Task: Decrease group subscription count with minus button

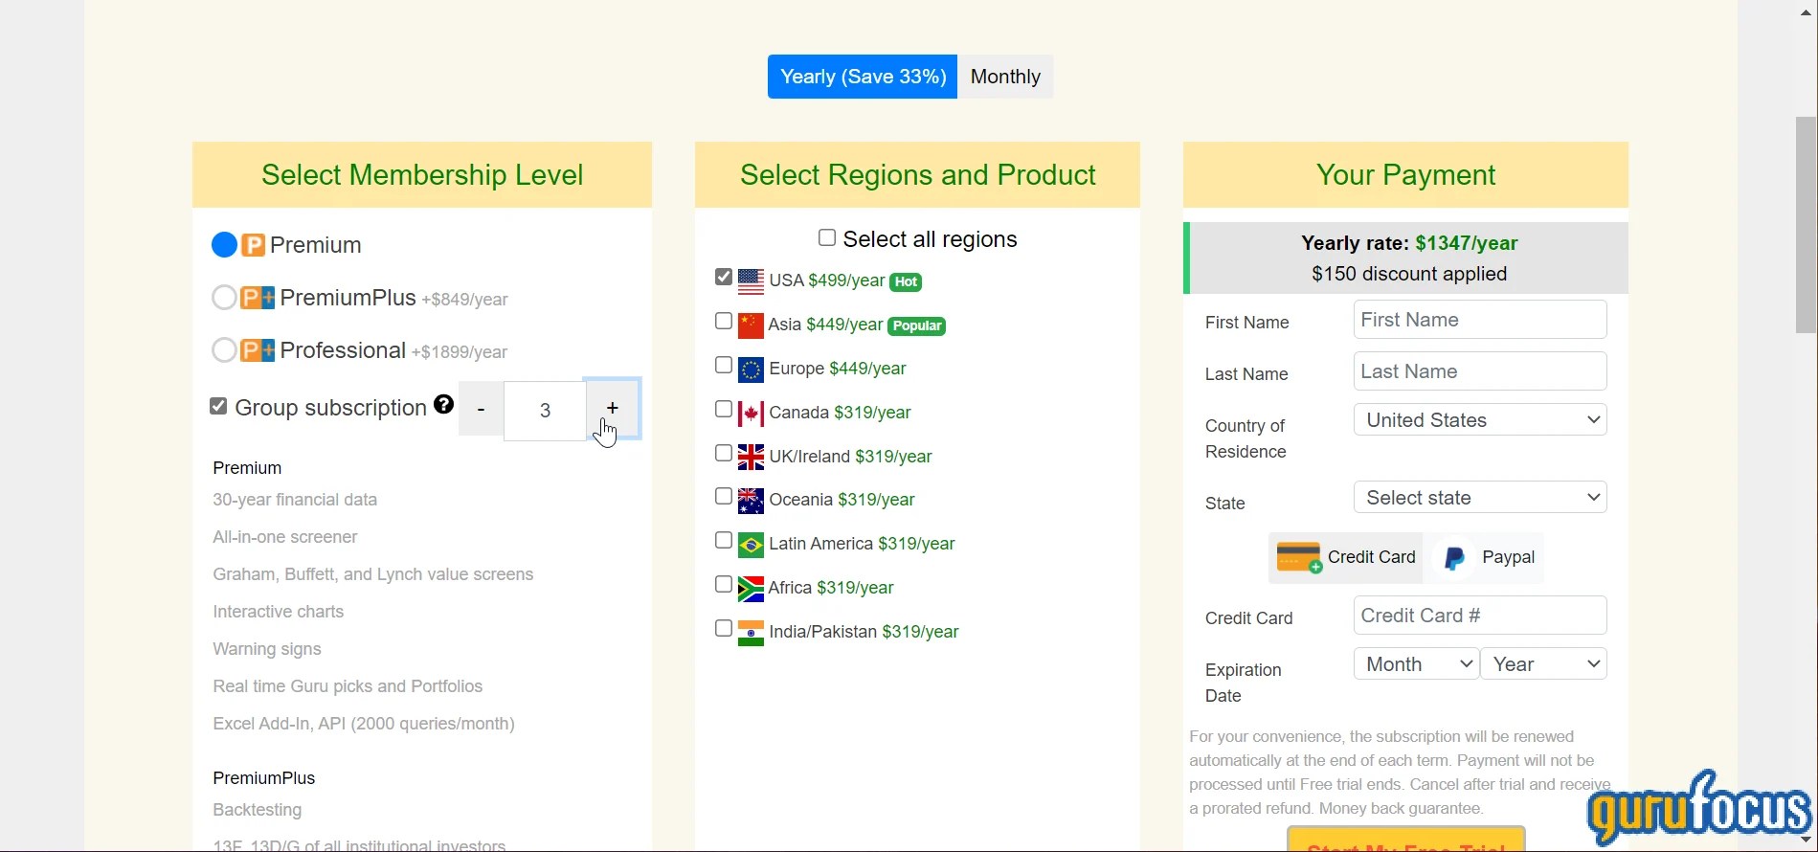Action: 481,410
